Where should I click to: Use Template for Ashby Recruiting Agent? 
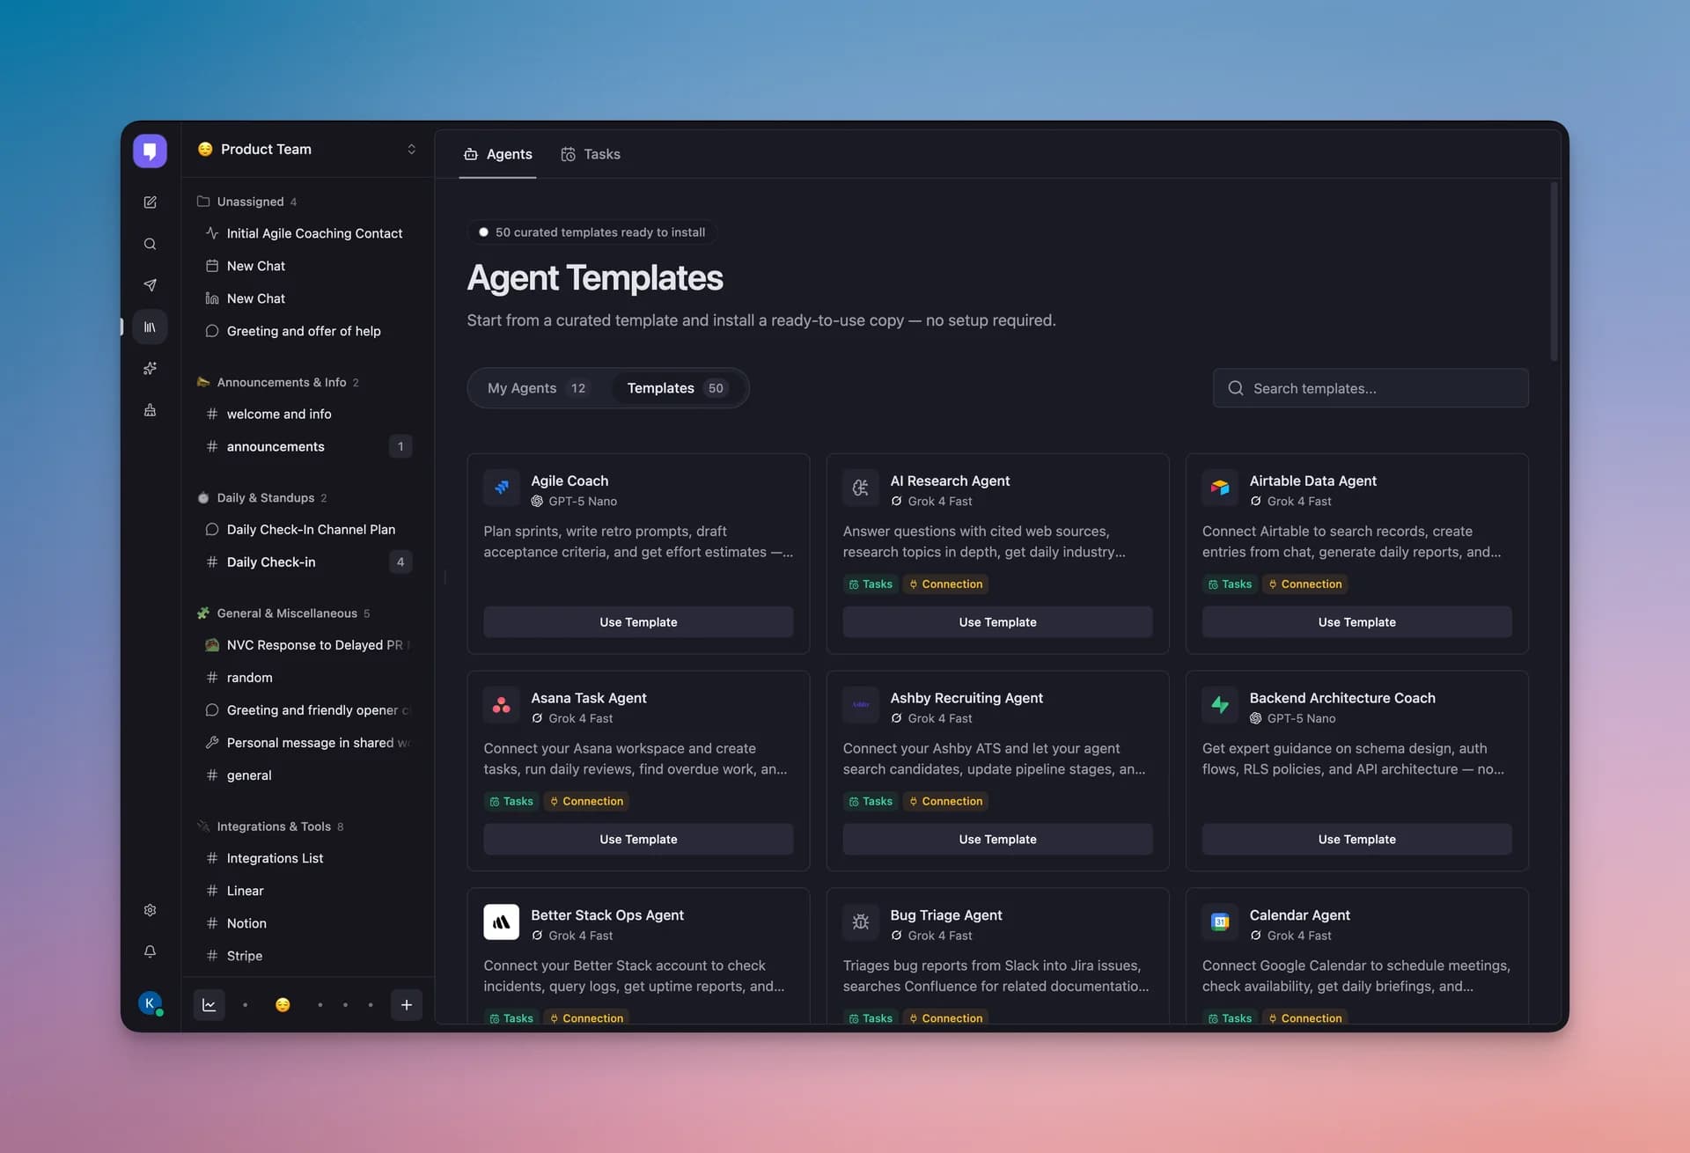tap(997, 840)
